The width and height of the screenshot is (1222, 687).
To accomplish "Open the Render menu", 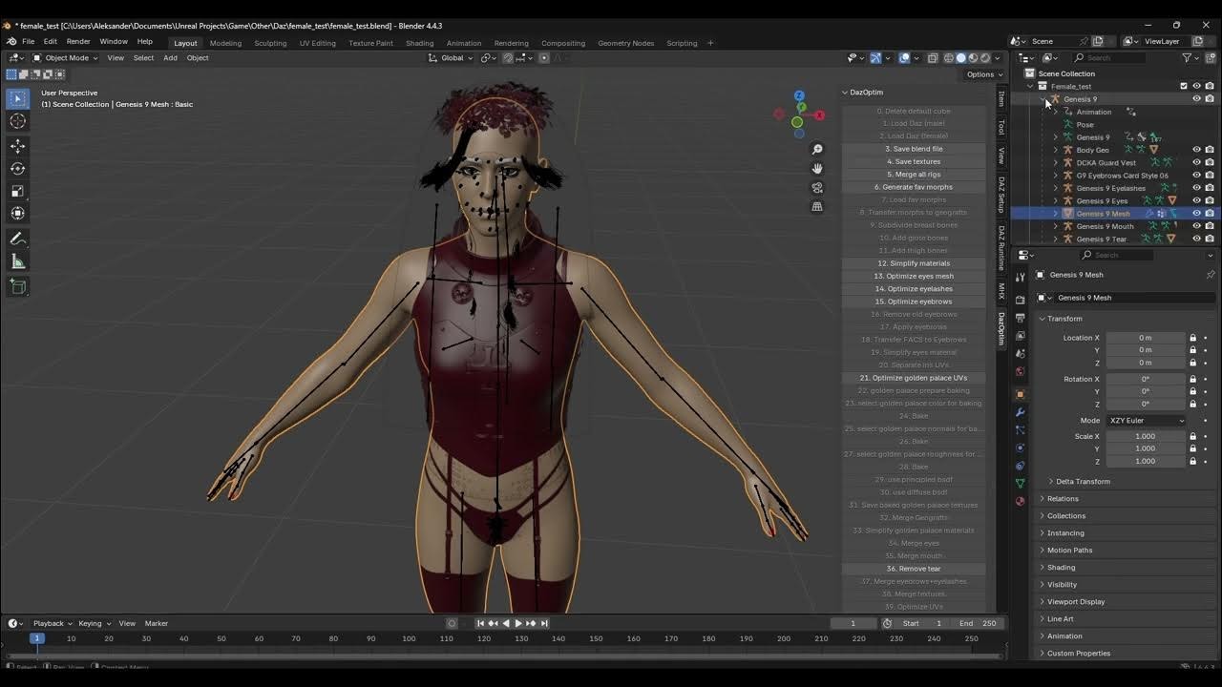I will point(78,42).
